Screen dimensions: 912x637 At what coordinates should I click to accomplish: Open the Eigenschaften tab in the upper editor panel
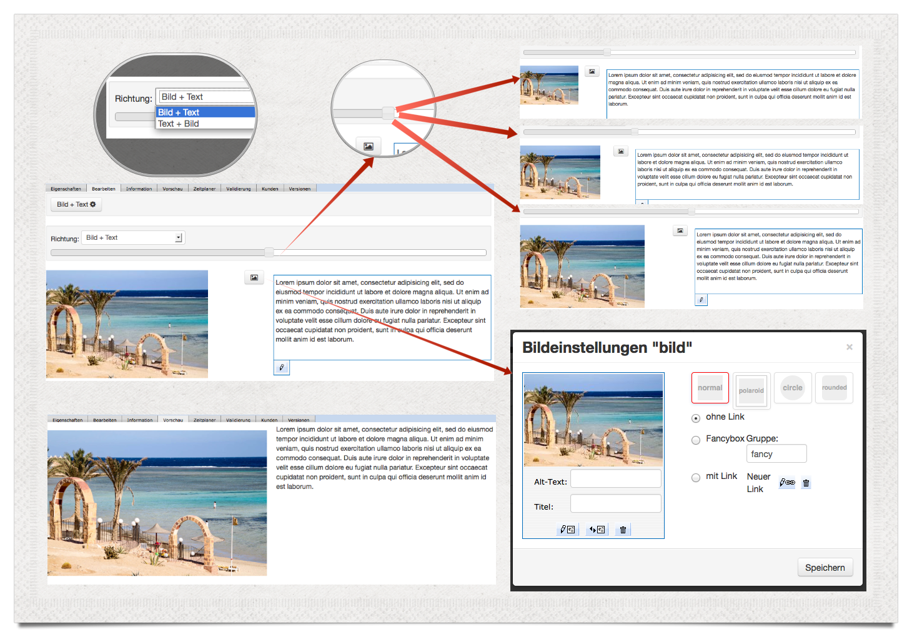click(66, 189)
